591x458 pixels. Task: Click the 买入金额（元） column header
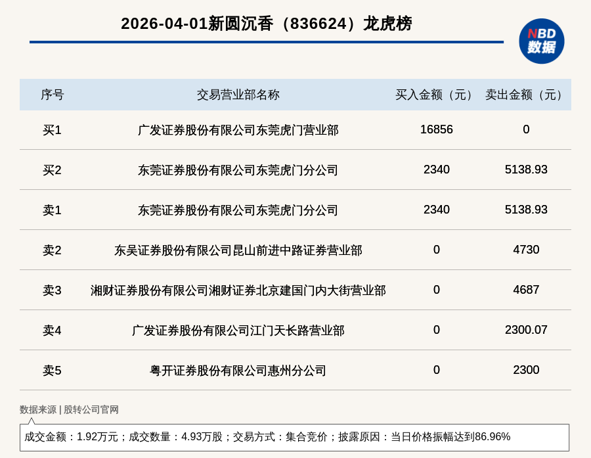[x=436, y=95]
